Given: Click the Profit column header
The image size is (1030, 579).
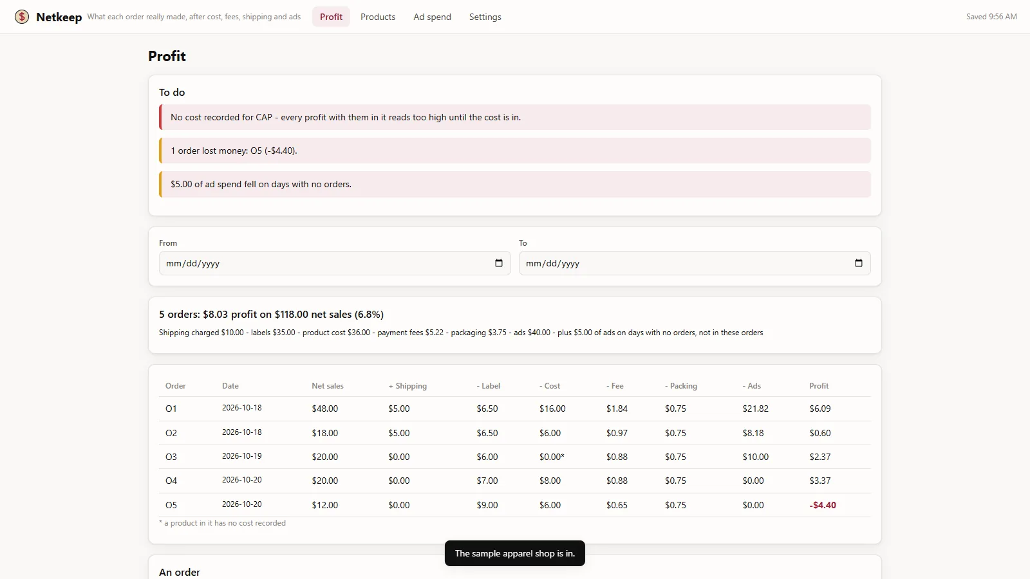Looking at the screenshot, I should (x=819, y=386).
